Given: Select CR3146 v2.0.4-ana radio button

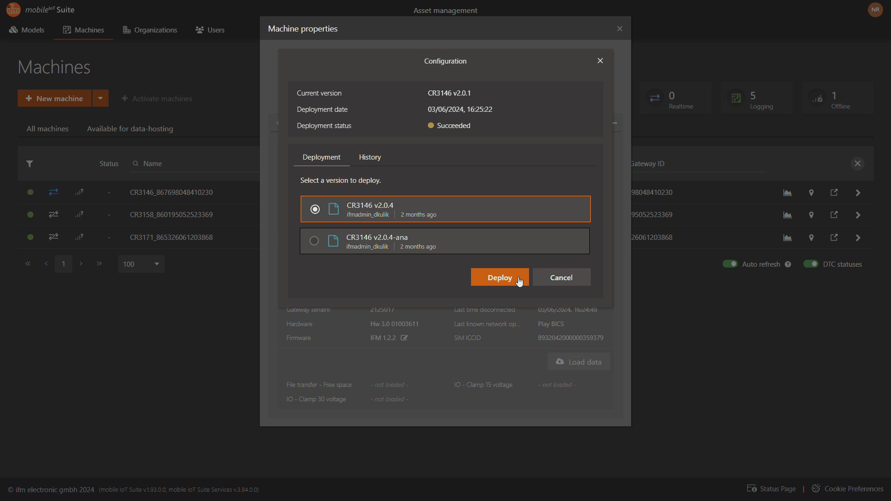Looking at the screenshot, I should click(314, 241).
